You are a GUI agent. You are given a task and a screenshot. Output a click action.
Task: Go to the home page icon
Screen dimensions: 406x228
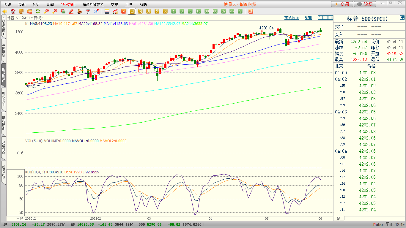pos(13,11)
